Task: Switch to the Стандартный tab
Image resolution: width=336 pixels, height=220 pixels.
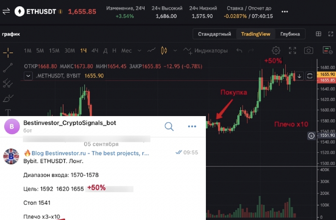Action: click(x=214, y=34)
